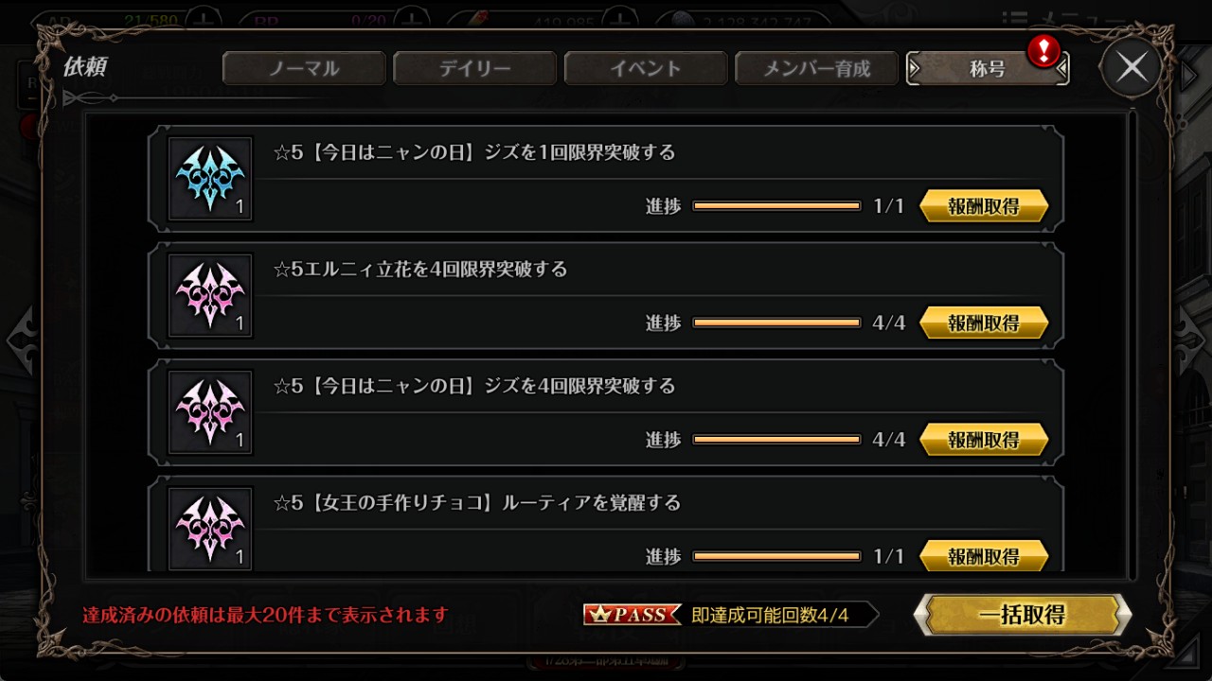Click the right arrow beside close button
The width and height of the screenshot is (1212, 681).
[x=1189, y=75]
